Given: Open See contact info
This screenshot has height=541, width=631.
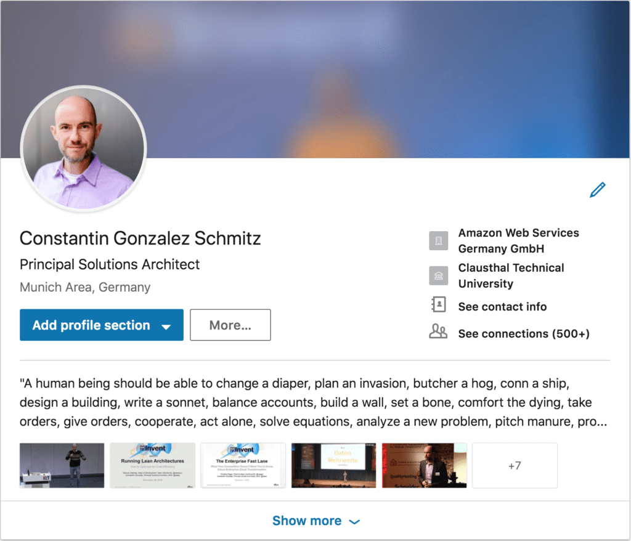Looking at the screenshot, I should point(502,306).
